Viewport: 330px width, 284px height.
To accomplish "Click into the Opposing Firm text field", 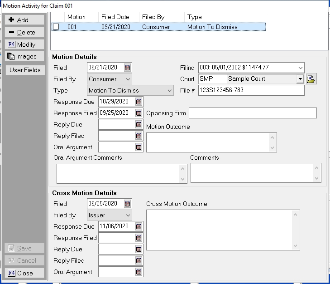I will [x=253, y=113].
